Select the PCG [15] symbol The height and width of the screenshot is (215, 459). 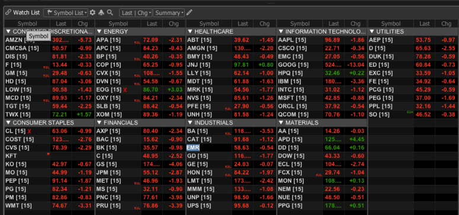click(x=381, y=89)
